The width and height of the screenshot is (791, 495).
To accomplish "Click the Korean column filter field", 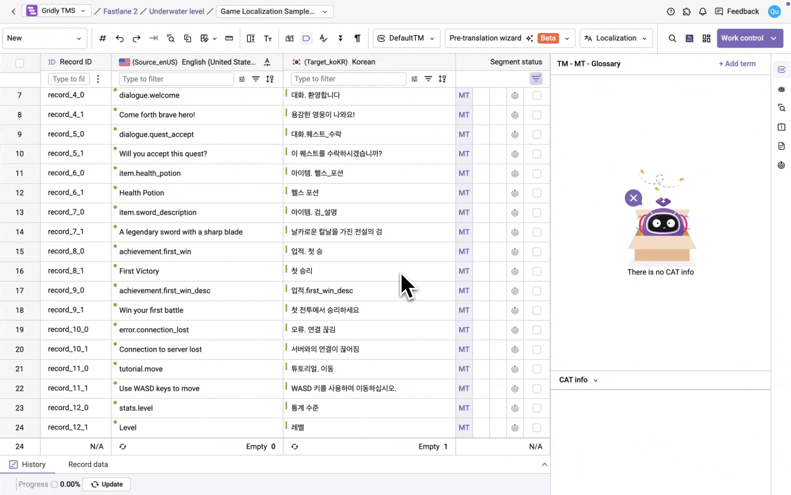I will coord(348,79).
